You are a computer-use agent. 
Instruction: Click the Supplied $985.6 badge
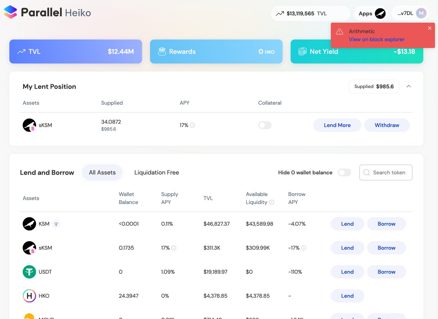click(x=374, y=86)
